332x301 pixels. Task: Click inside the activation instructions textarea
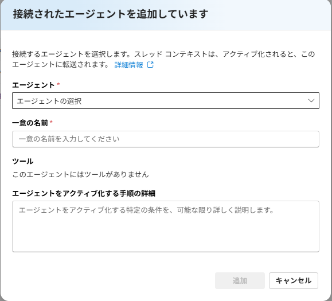pos(166,226)
